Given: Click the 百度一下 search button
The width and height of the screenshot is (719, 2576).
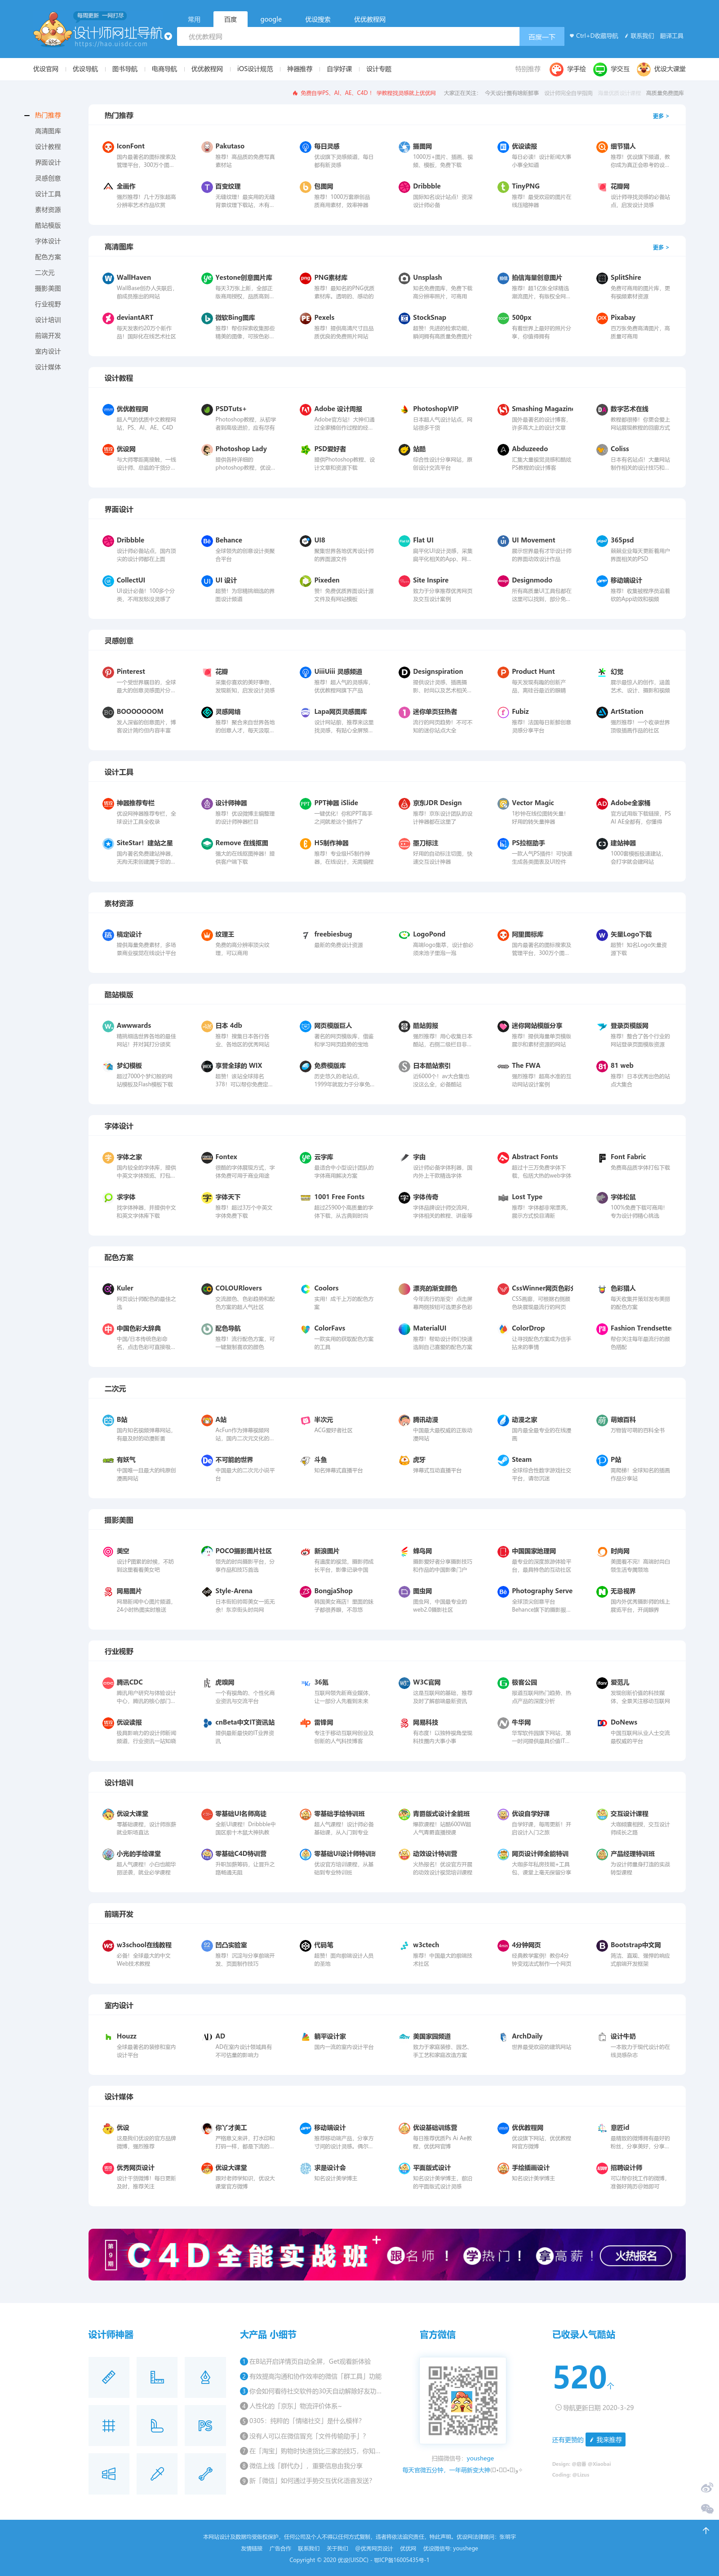Looking at the screenshot, I should pyautogui.click(x=541, y=37).
